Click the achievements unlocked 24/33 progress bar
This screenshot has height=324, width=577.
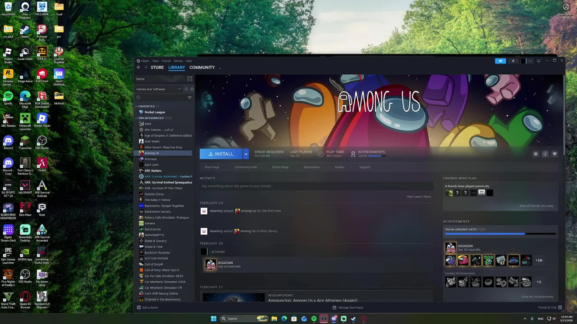(x=500, y=234)
